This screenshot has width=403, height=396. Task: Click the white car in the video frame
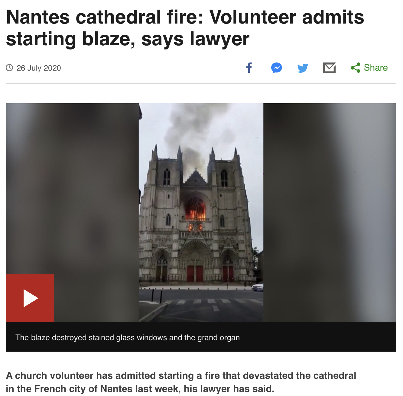pos(258,287)
